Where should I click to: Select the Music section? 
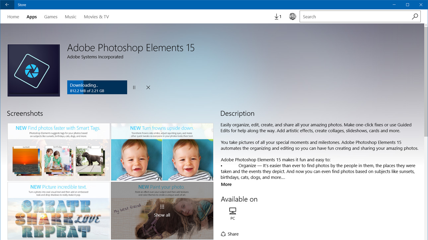pyautogui.click(x=70, y=17)
